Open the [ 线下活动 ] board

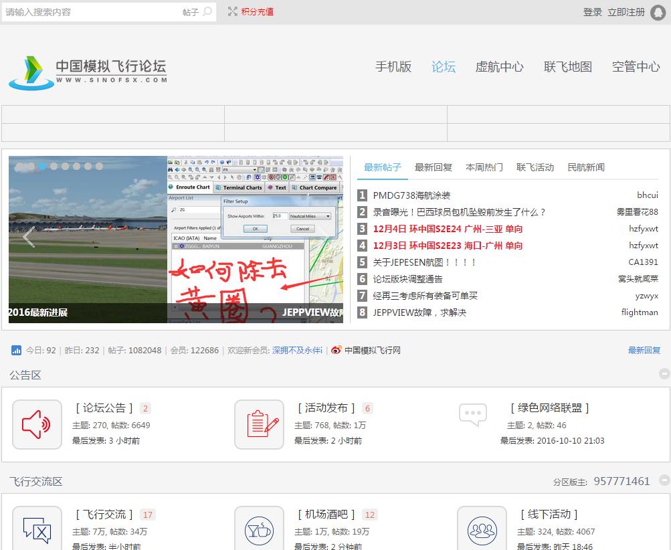coord(549,515)
